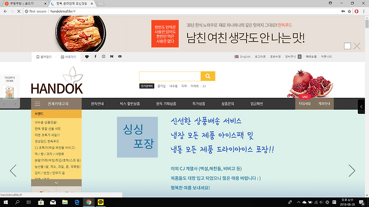Viewport: 369px width, 207px height.
Task: Open the Instagram icon link
Action: coord(104,56)
